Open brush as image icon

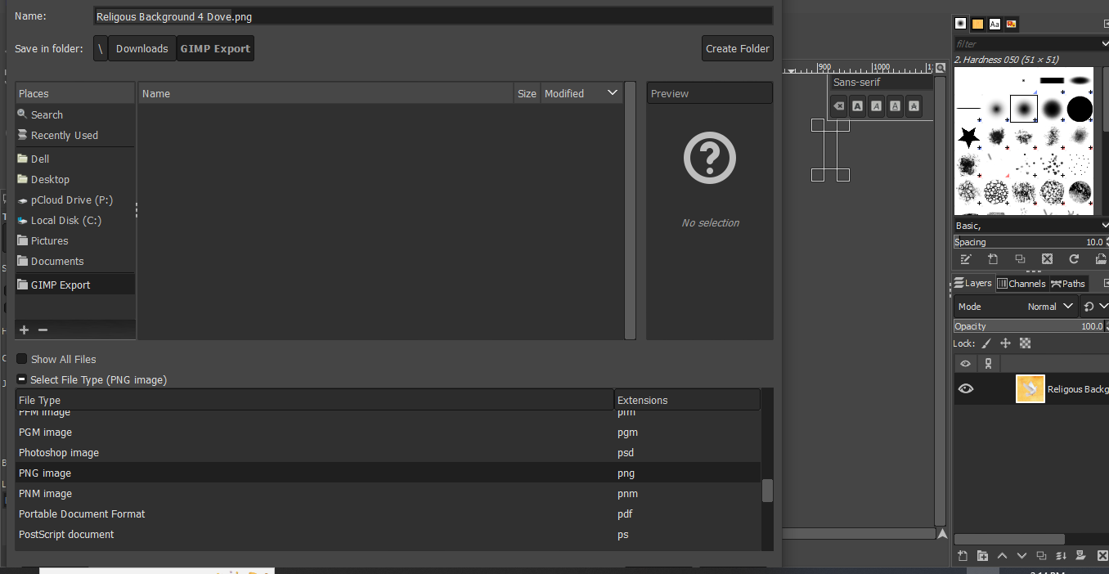1101,259
